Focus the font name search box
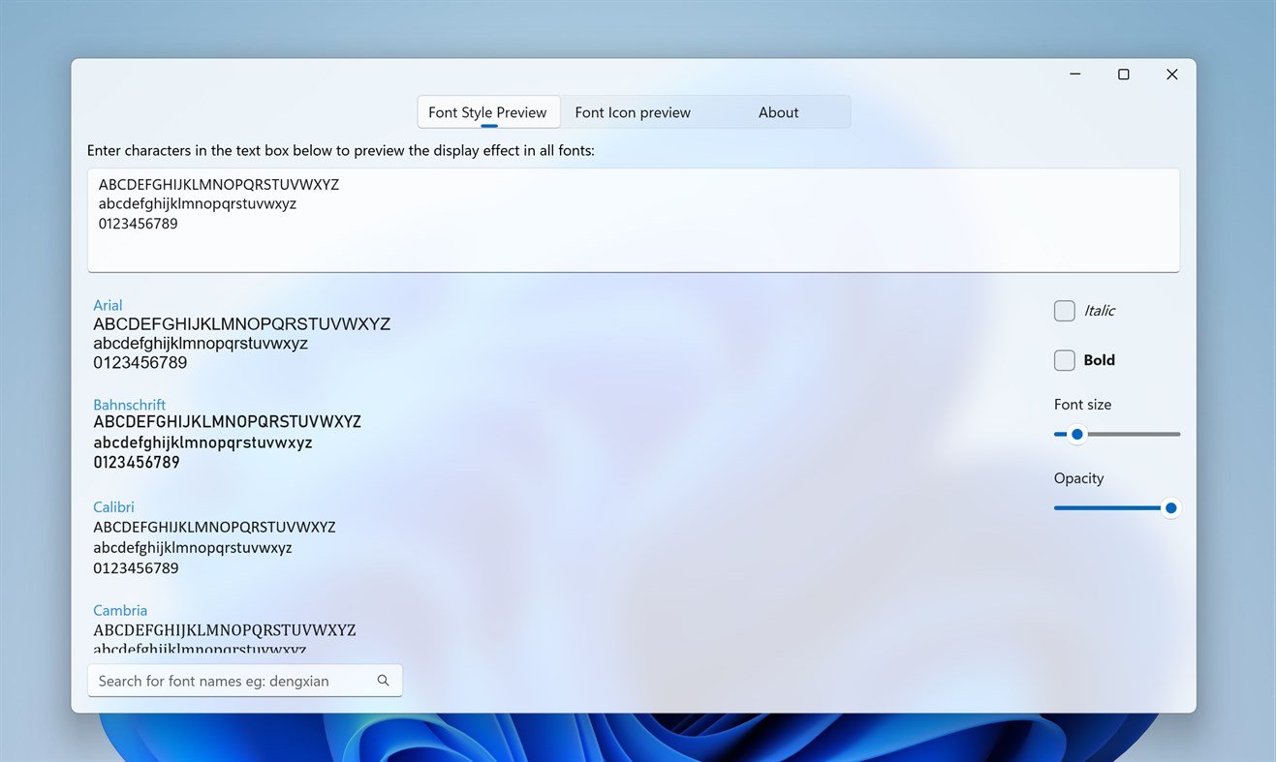 pos(245,681)
